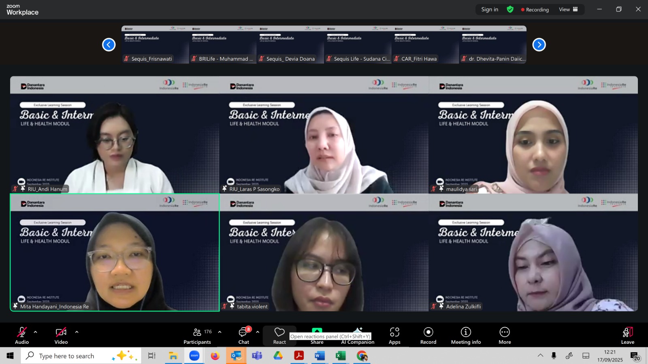648x364 pixels.
Task: Start camera with the Video button
Action: pyautogui.click(x=61, y=335)
